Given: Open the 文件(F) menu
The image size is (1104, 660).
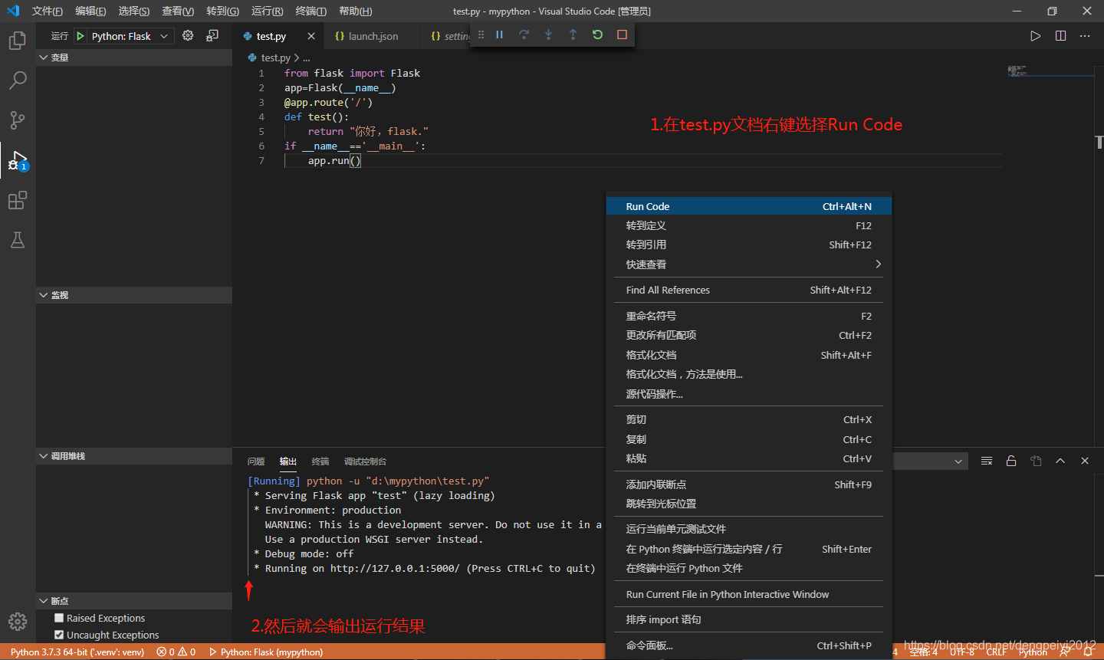Looking at the screenshot, I should (48, 11).
